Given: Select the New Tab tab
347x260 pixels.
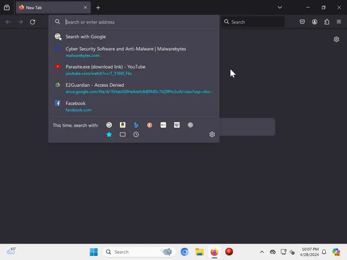Looking at the screenshot, I should coord(53,7).
